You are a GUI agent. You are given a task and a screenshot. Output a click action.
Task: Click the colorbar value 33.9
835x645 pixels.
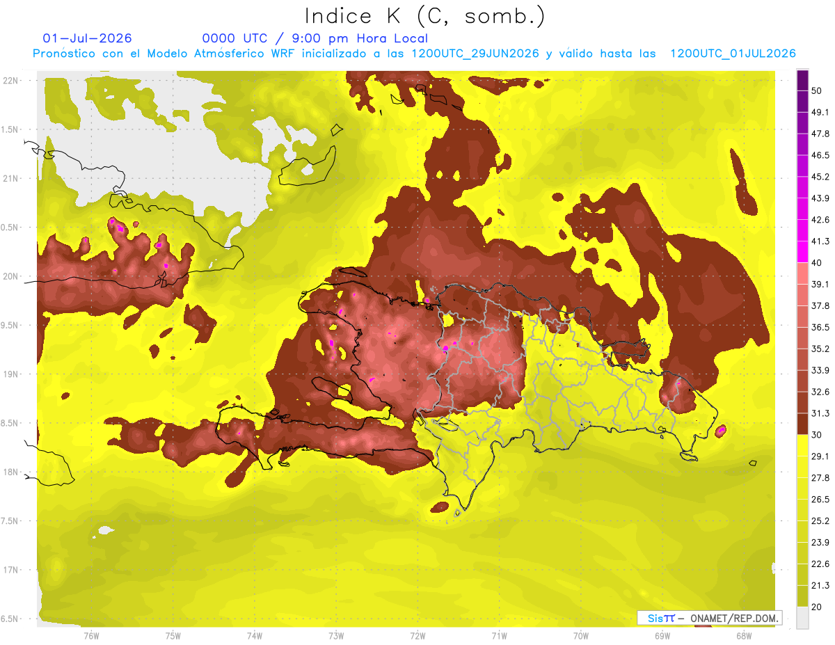[820, 370]
